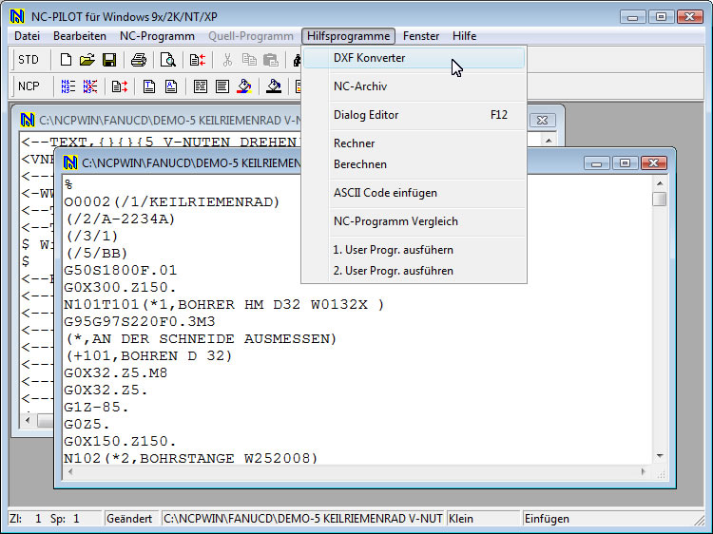Viewport: 713px width, 534px height.
Task: Expand the Bearbeiten menu
Action: click(x=80, y=36)
